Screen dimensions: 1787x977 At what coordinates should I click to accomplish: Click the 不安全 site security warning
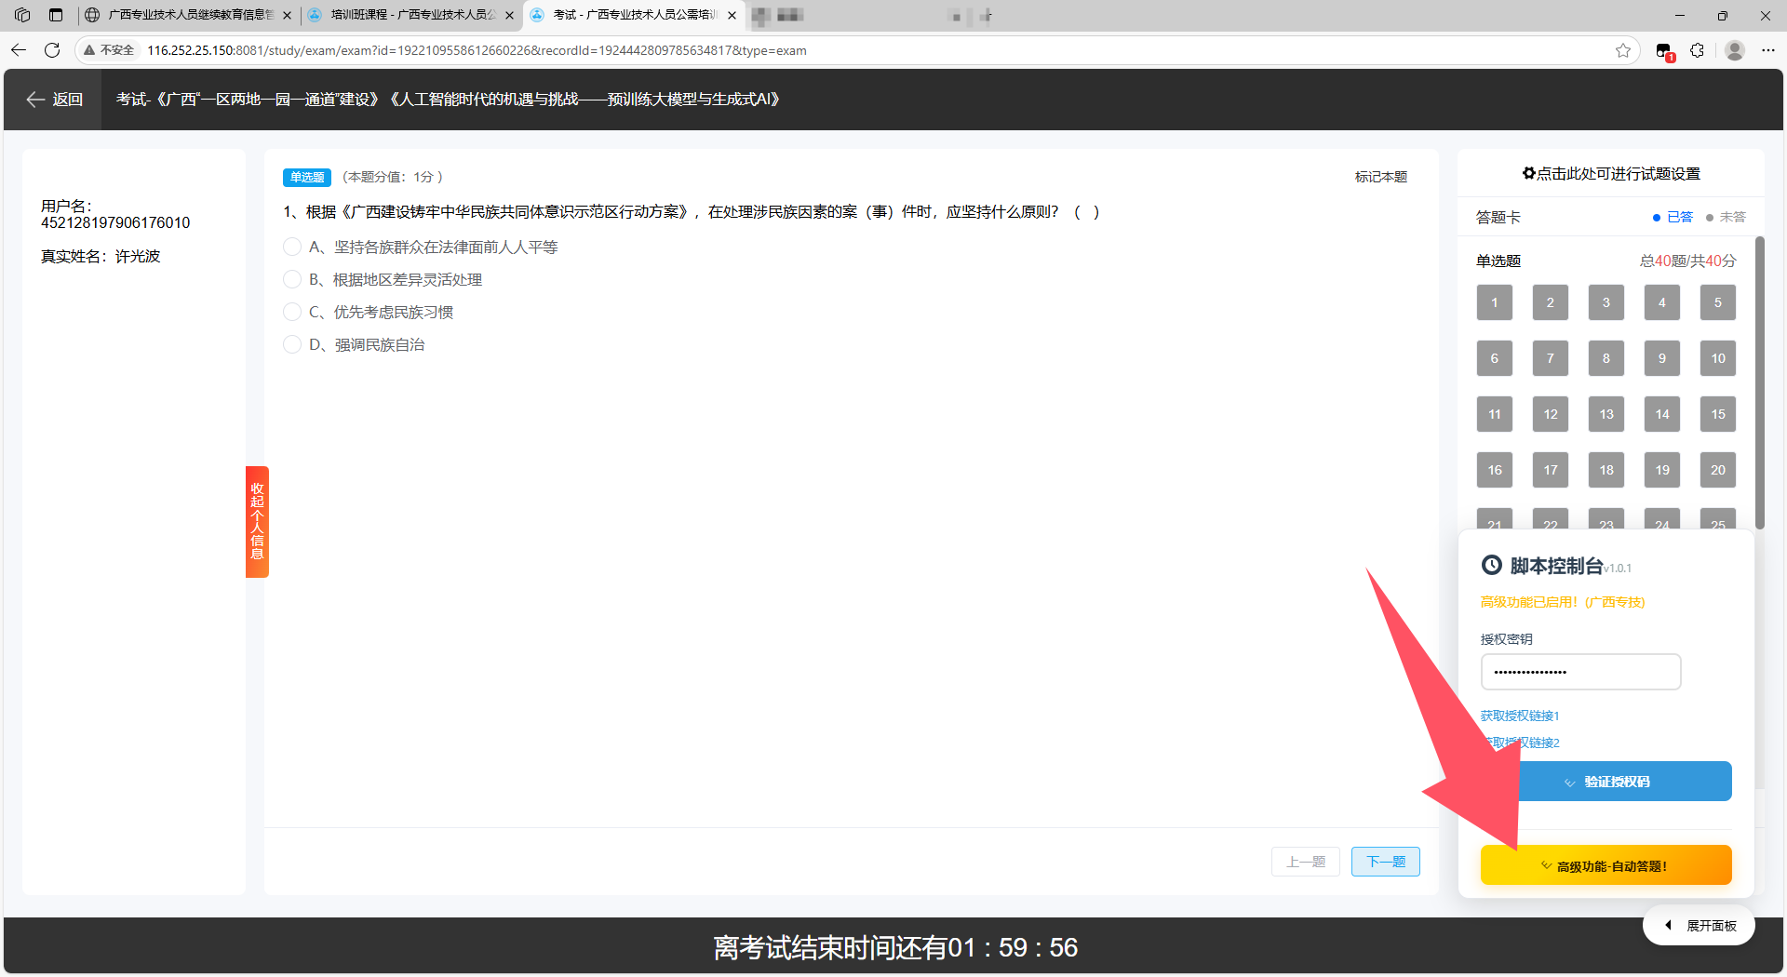coord(109,50)
